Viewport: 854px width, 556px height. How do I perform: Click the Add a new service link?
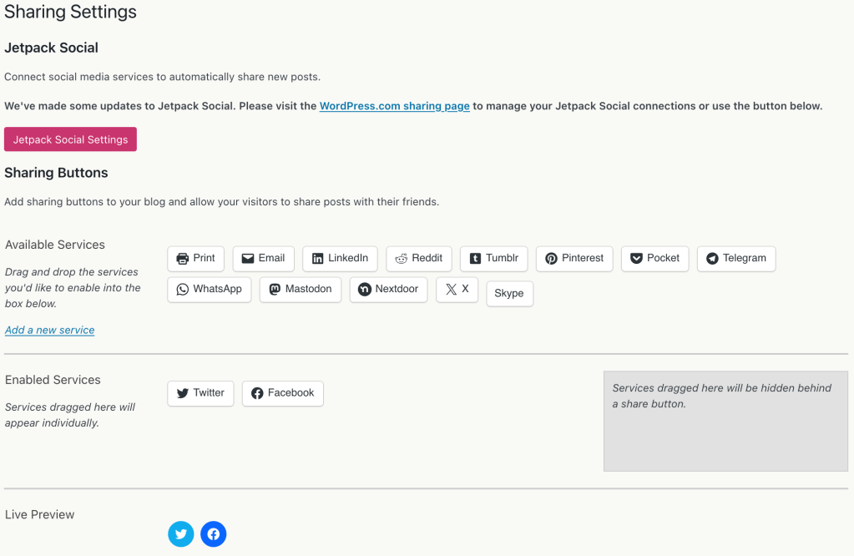(x=49, y=330)
